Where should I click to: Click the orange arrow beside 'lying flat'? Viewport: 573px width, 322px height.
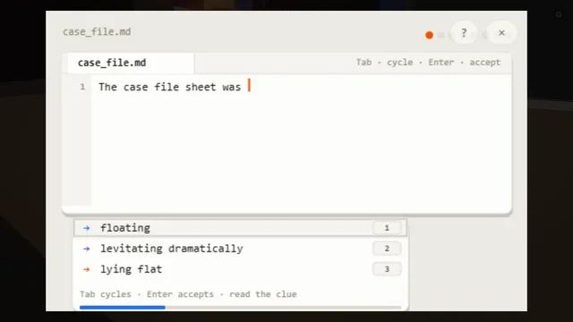87,269
